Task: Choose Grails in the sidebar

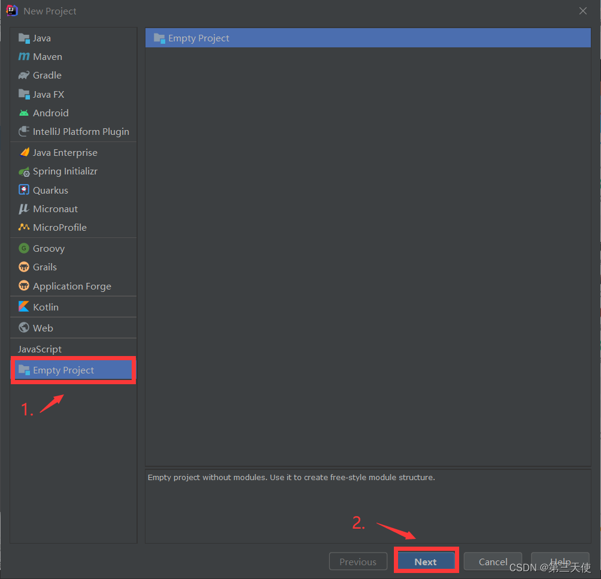Action: click(x=73, y=267)
